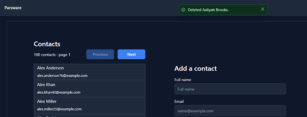Click the success checkmark icon in toast
The width and height of the screenshot is (307, 117).
183,10
